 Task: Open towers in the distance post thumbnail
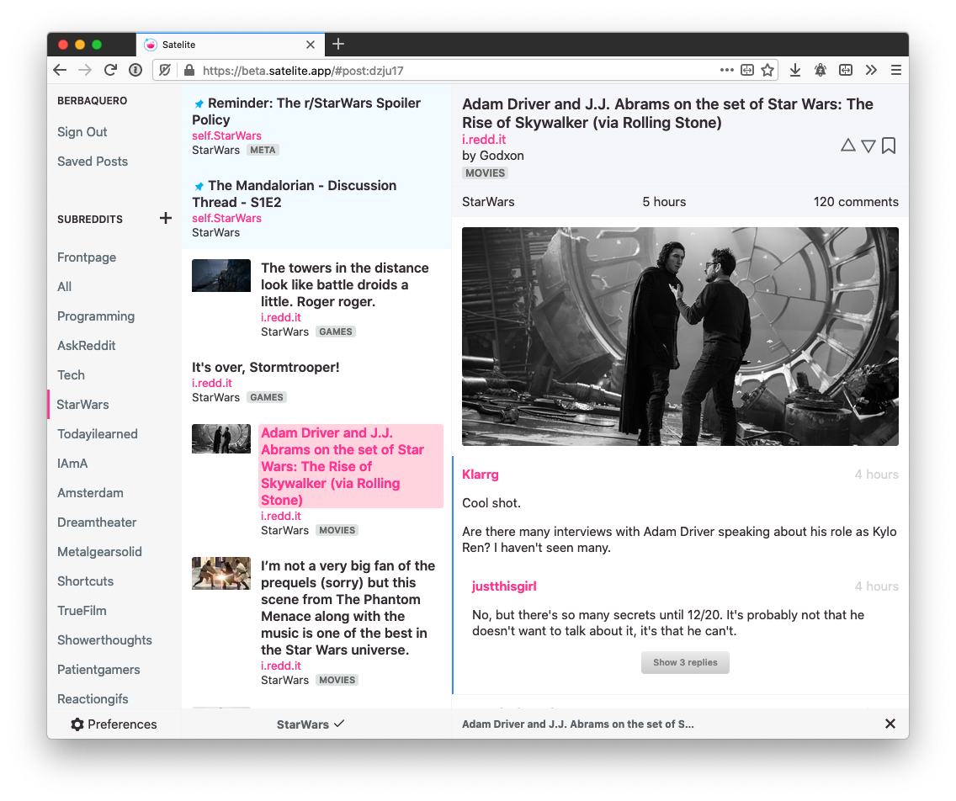(x=220, y=275)
